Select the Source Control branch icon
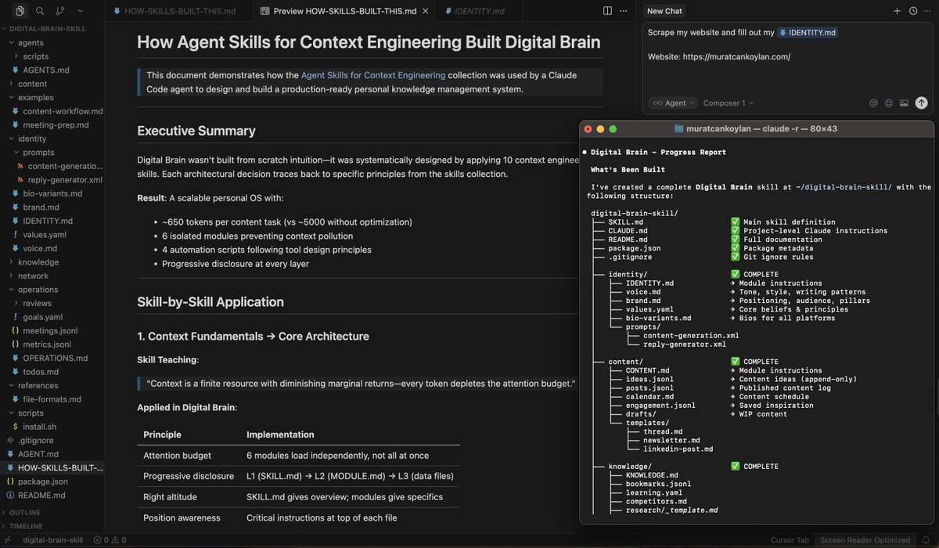Screen dimensions: 939x548 [59, 12]
